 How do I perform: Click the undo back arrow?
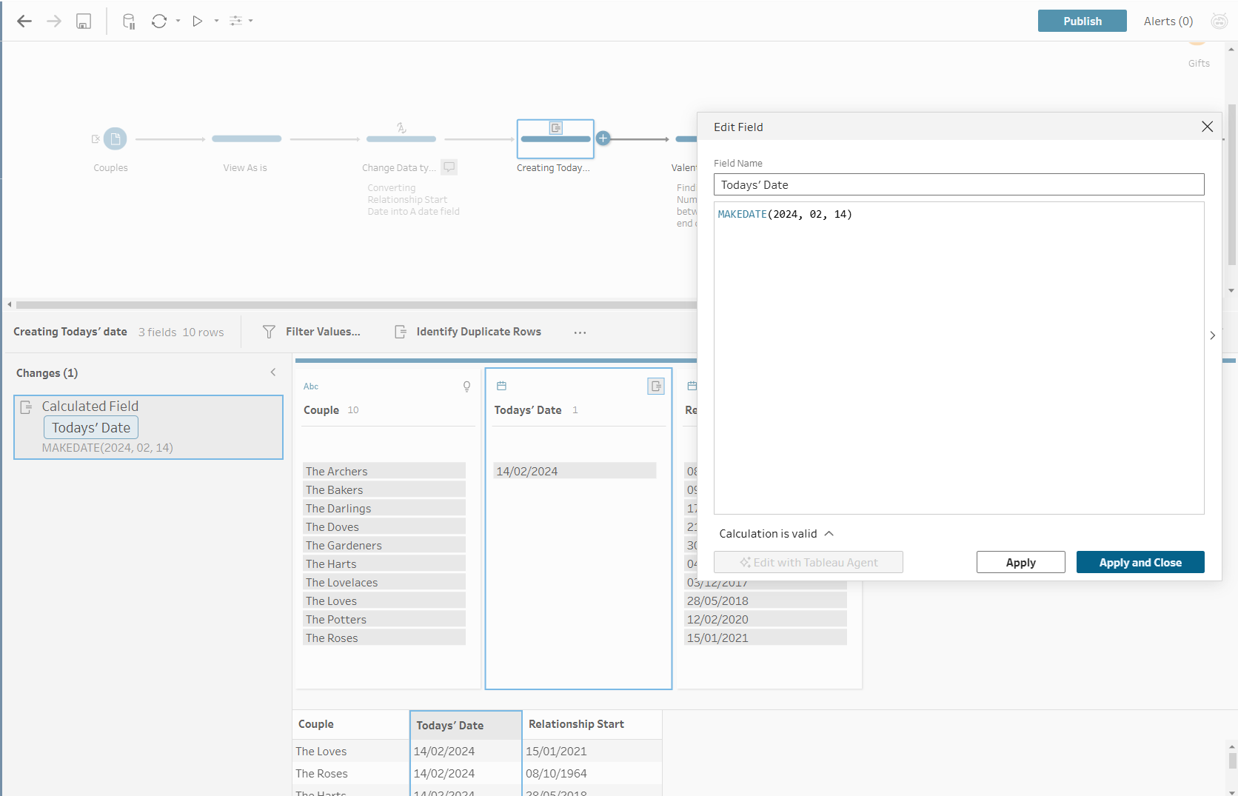point(24,21)
